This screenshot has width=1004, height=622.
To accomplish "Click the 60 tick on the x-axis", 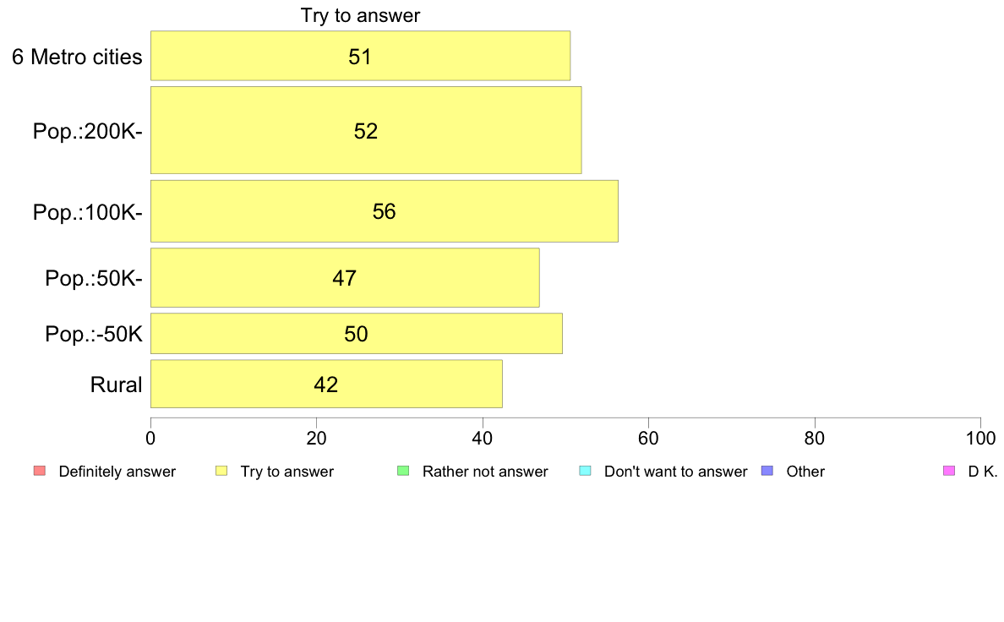I will coord(649,438).
